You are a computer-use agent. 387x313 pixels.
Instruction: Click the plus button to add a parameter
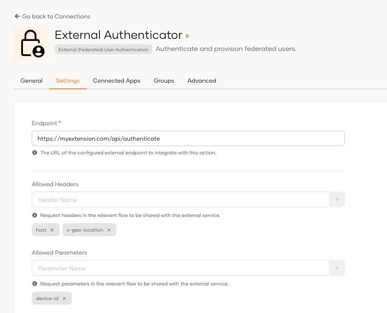[336, 268]
